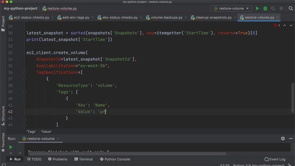Open the Project tool window sidebar
The height and width of the screenshot is (166, 295).
pyautogui.click(x=3, y=24)
